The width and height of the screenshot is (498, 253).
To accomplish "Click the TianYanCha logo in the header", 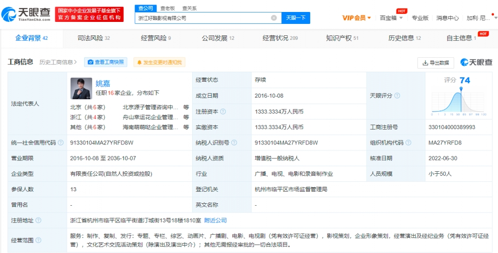I will click(26, 14).
